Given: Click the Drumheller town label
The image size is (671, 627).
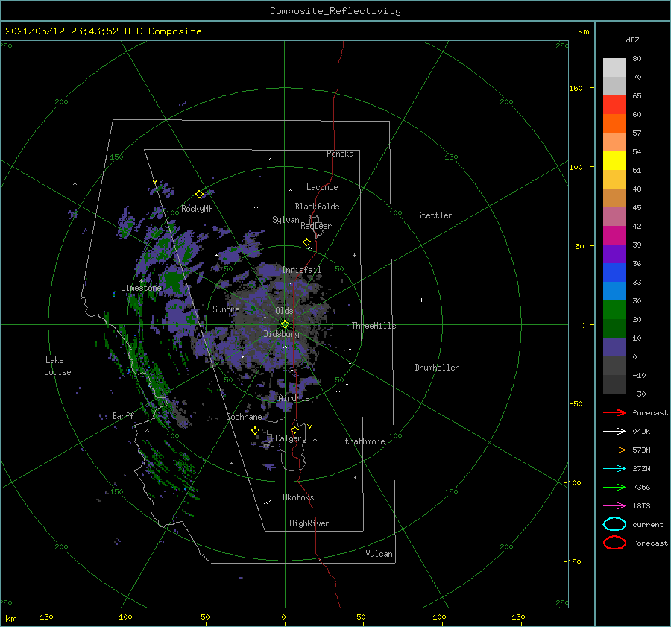Looking at the screenshot, I should (x=437, y=368).
